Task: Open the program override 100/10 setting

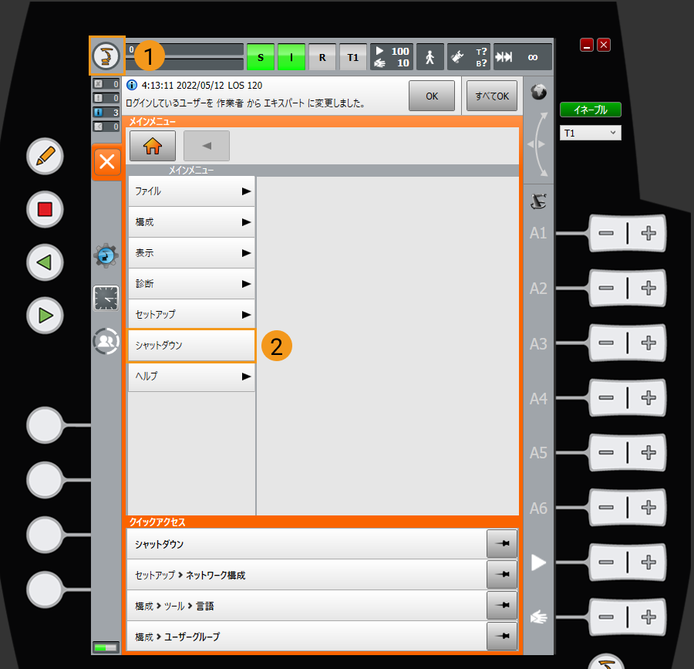Action: (392, 57)
